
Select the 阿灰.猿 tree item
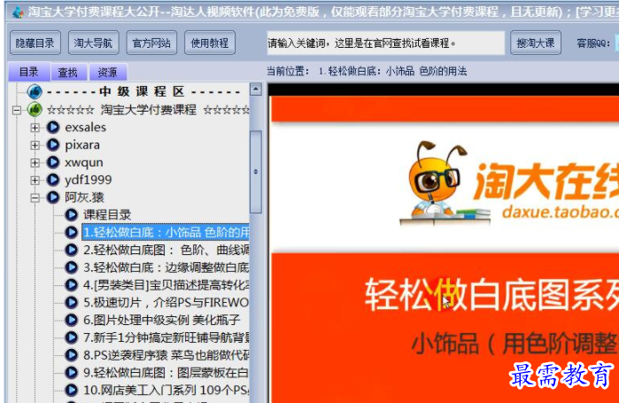(x=84, y=197)
